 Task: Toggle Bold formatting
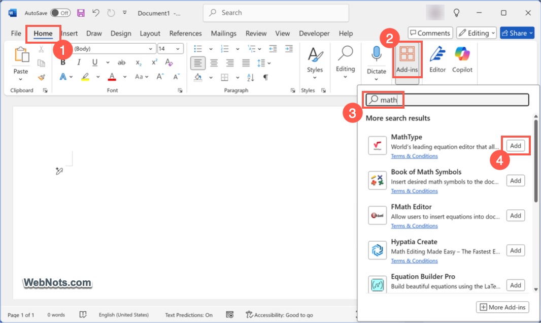click(63, 62)
